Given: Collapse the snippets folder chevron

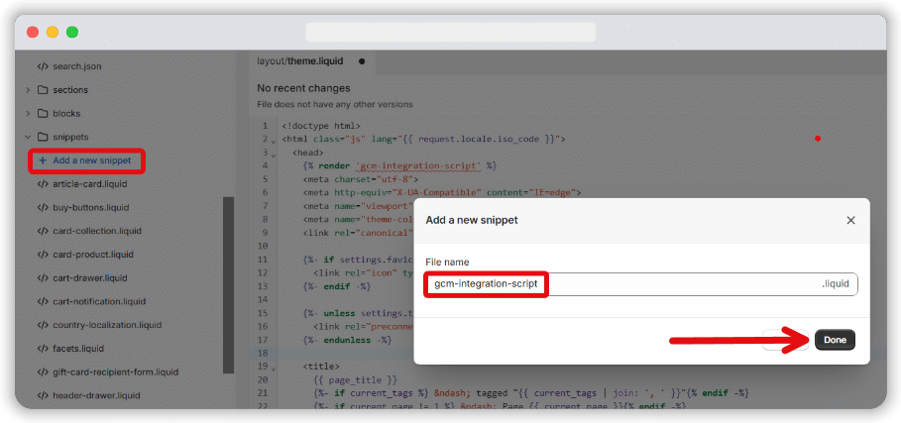Looking at the screenshot, I should 28,137.
